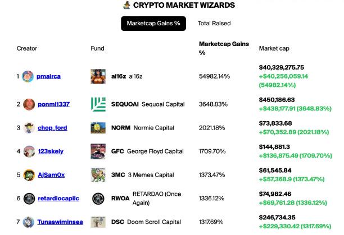344x235 pixels.
Task: Switch to the Total Raised tab
Action: point(214,24)
